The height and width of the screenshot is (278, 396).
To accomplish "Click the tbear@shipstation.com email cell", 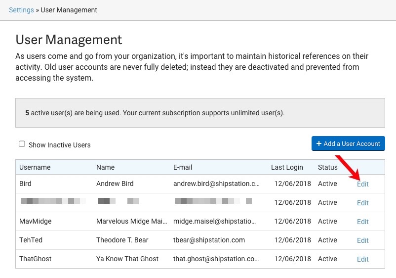I will click(x=209, y=240).
